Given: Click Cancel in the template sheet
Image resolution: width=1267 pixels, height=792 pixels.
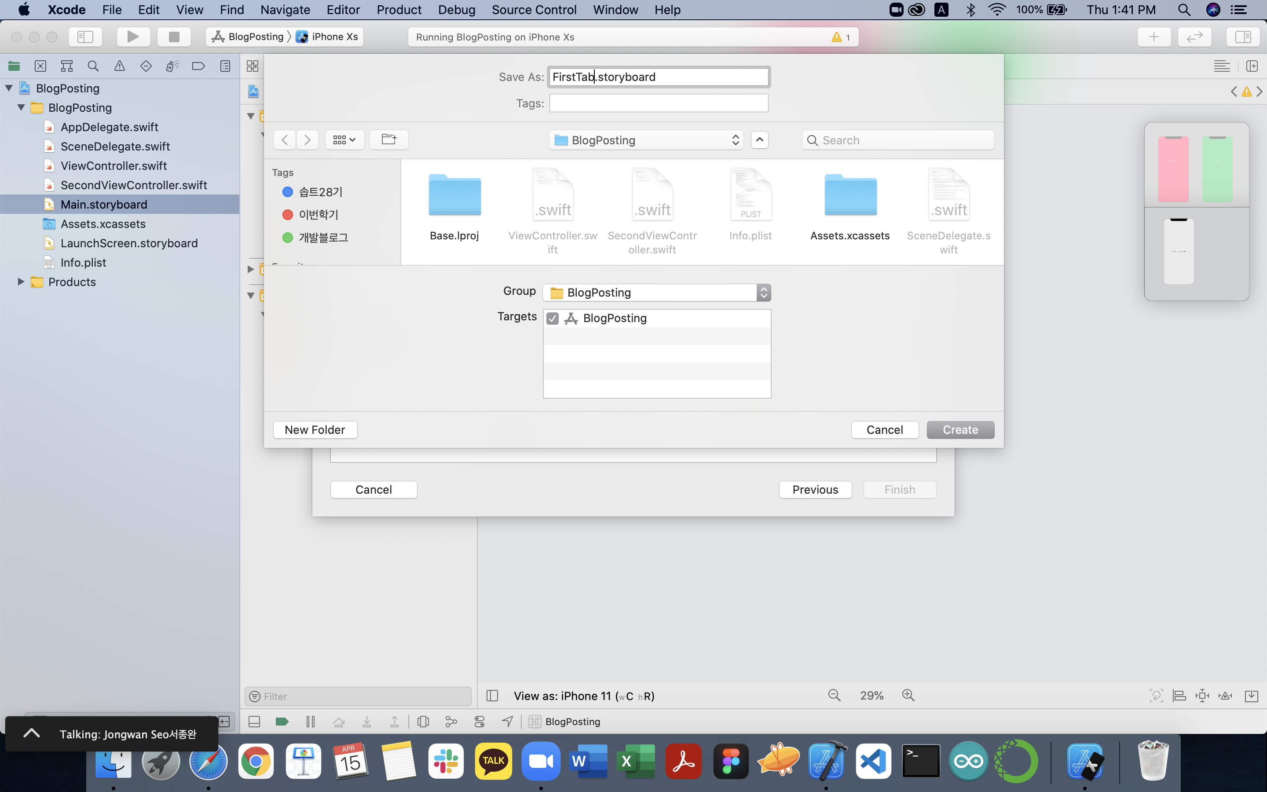Looking at the screenshot, I should [x=374, y=489].
